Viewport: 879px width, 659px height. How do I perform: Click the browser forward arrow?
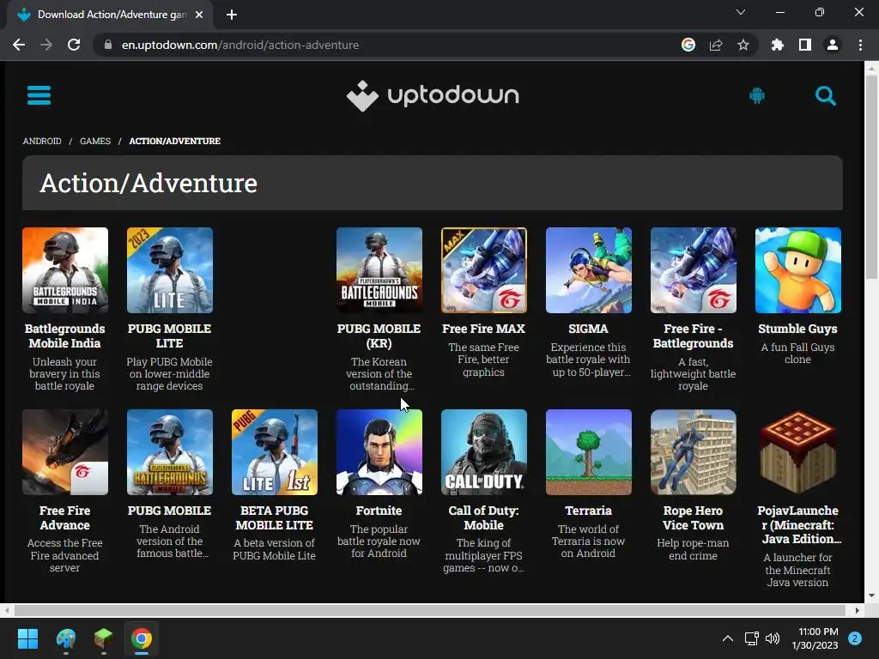[46, 45]
